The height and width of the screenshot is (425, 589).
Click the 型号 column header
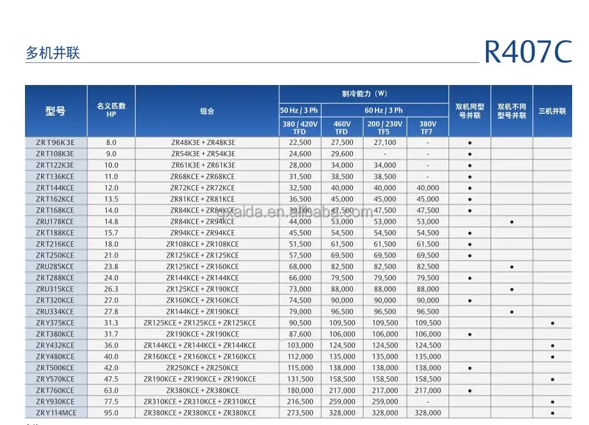click(x=55, y=111)
